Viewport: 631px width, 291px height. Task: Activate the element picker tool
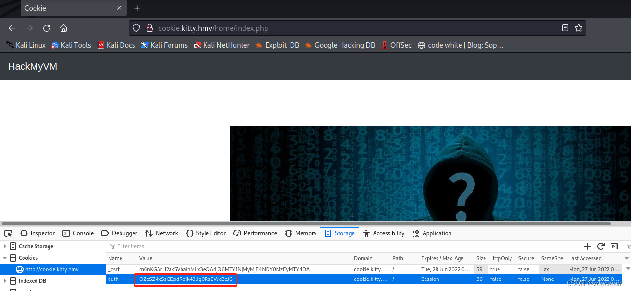(x=8, y=233)
